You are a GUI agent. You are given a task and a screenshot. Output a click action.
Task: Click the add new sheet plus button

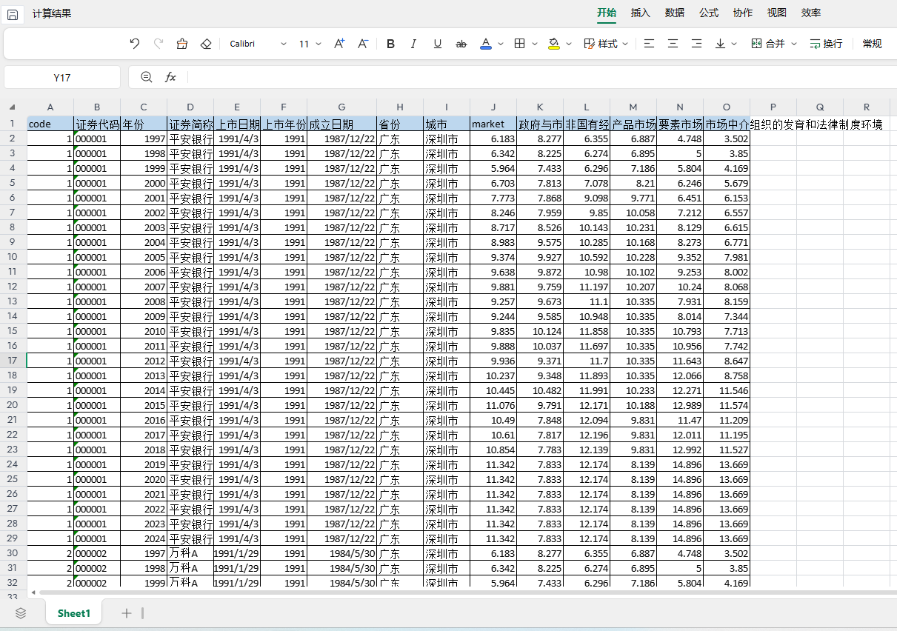pos(127,612)
